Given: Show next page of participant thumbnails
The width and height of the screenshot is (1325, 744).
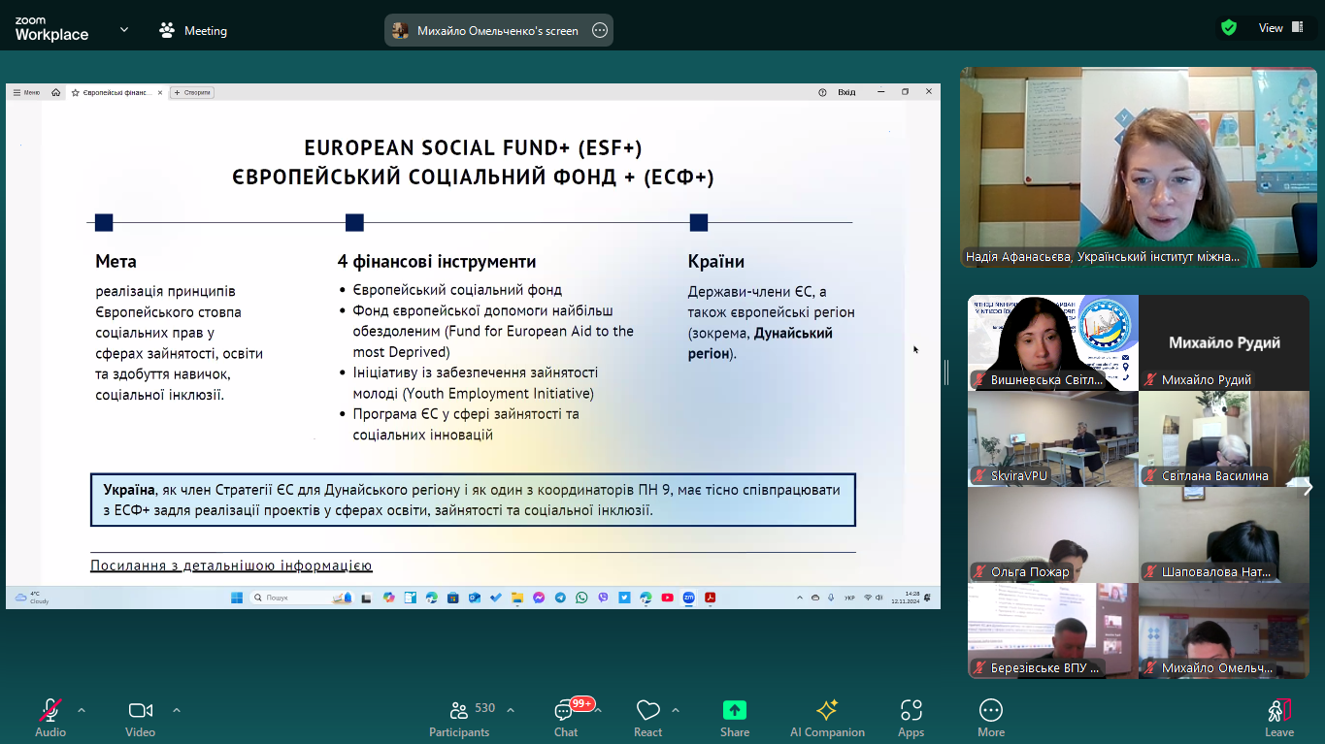Looking at the screenshot, I should click(x=1307, y=487).
